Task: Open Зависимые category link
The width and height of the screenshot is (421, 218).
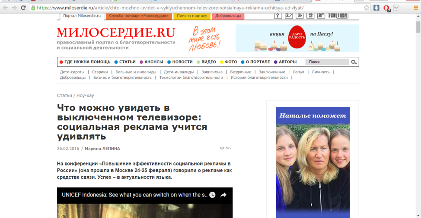Action: click(x=212, y=72)
